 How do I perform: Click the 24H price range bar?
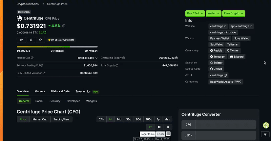click(57, 47)
